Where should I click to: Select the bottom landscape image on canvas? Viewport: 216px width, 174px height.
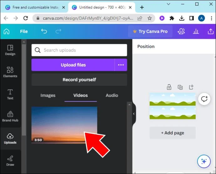pos(172,113)
